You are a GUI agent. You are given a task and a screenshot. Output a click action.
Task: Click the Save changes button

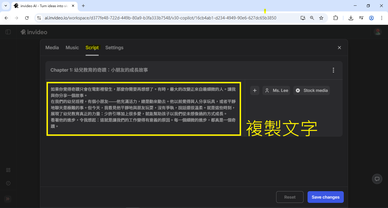326,197
